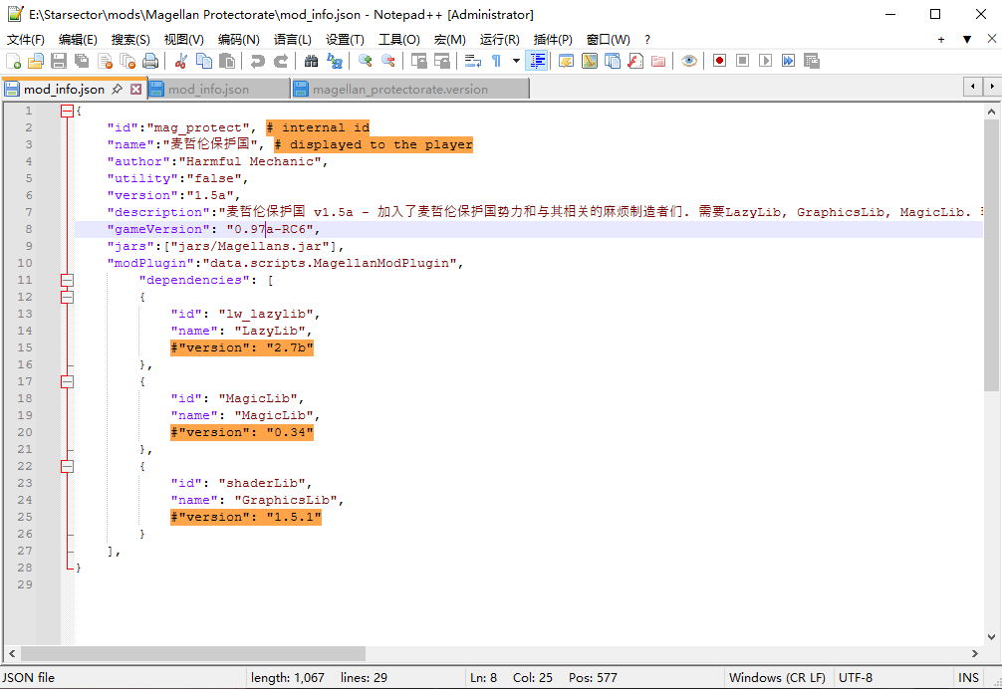
Task: Click the pin icon on the active tab
Action: (x=117, y=89)
